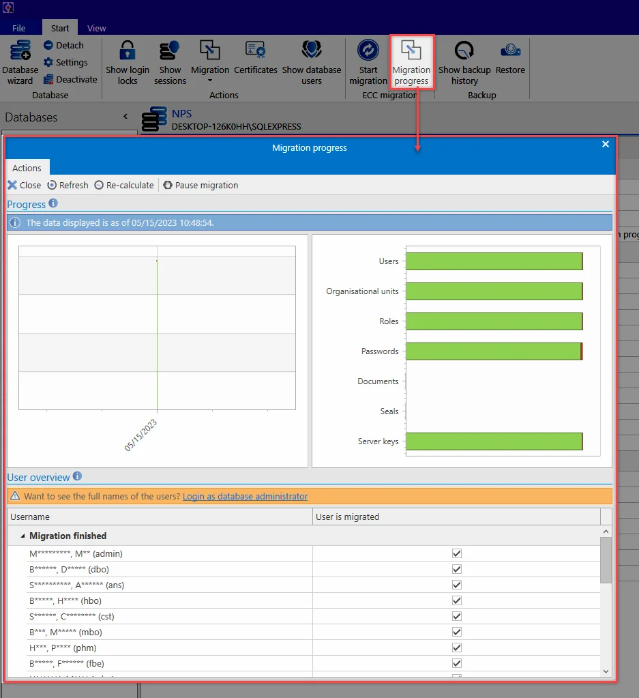Click the Migration ribbon icon
Screen dimensions: 639x698
coord(209,50)
